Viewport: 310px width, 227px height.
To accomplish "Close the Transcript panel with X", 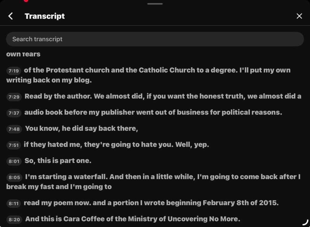I will click(299, 16).
